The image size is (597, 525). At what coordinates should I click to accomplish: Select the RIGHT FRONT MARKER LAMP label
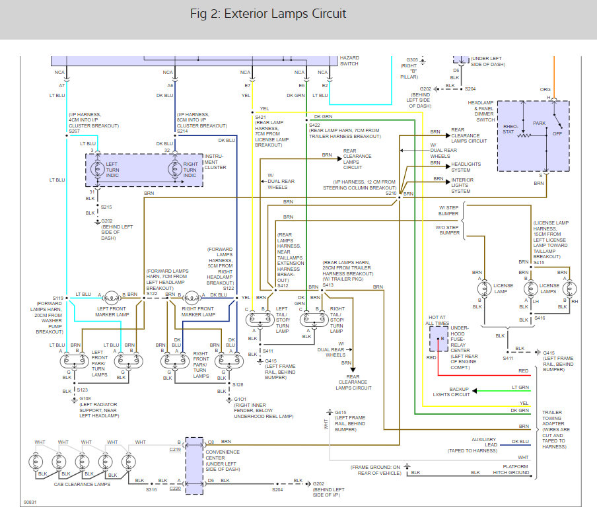pos(198,312)
